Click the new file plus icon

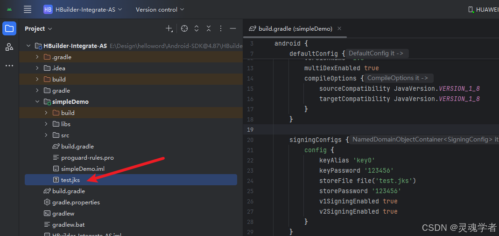pyautogui.click(x=169, y=28)
